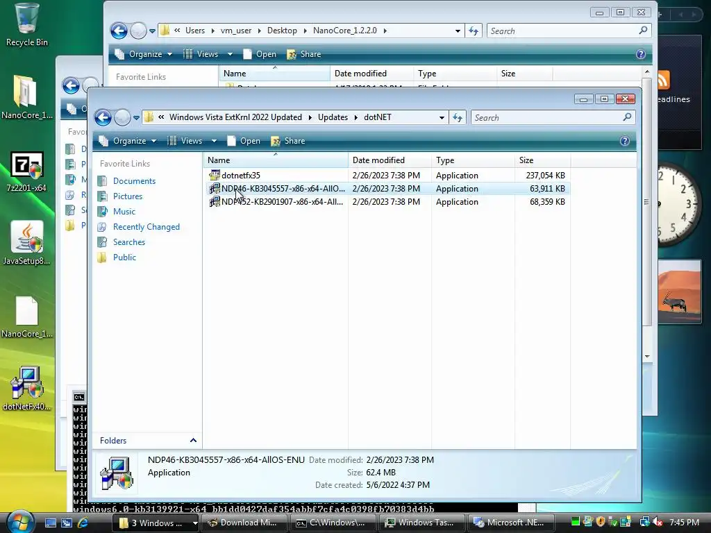Image resolution: width=711 pixels, height=533 pixels.
Task: Click the analog clock sidebar gadget
Action: point(679,205)
